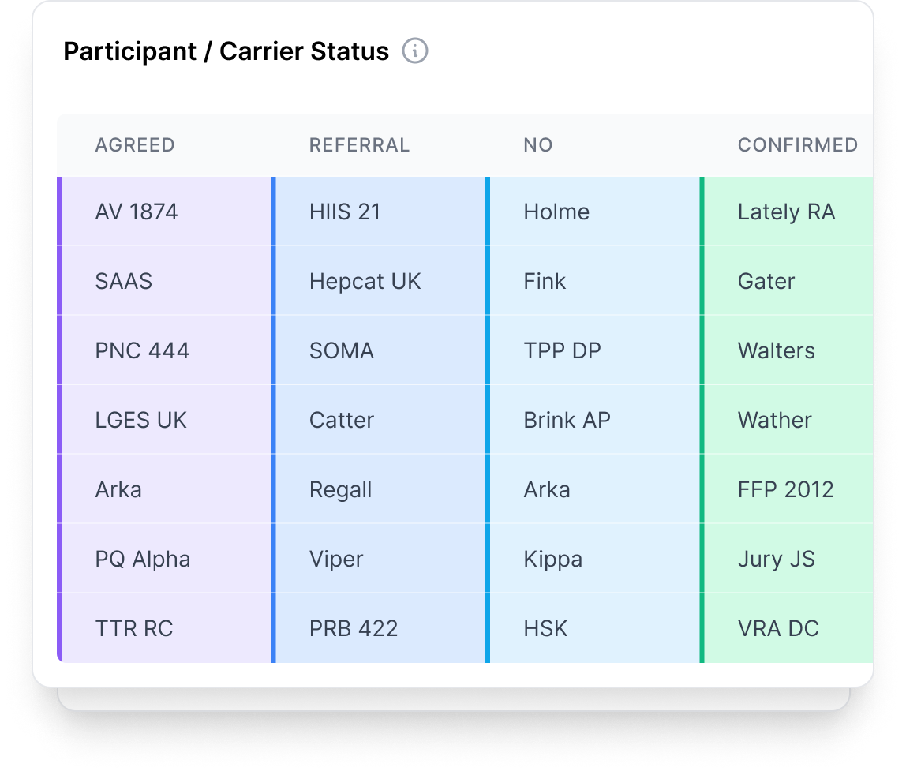The height and width of the screenshot is (775, 906).
Task: Select the PRB 422 entry
Action: [x=352, y=628]
